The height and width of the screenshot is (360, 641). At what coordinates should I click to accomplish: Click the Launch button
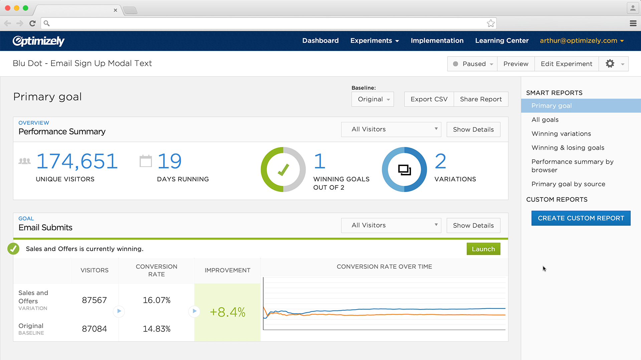[x=483, y=249]
